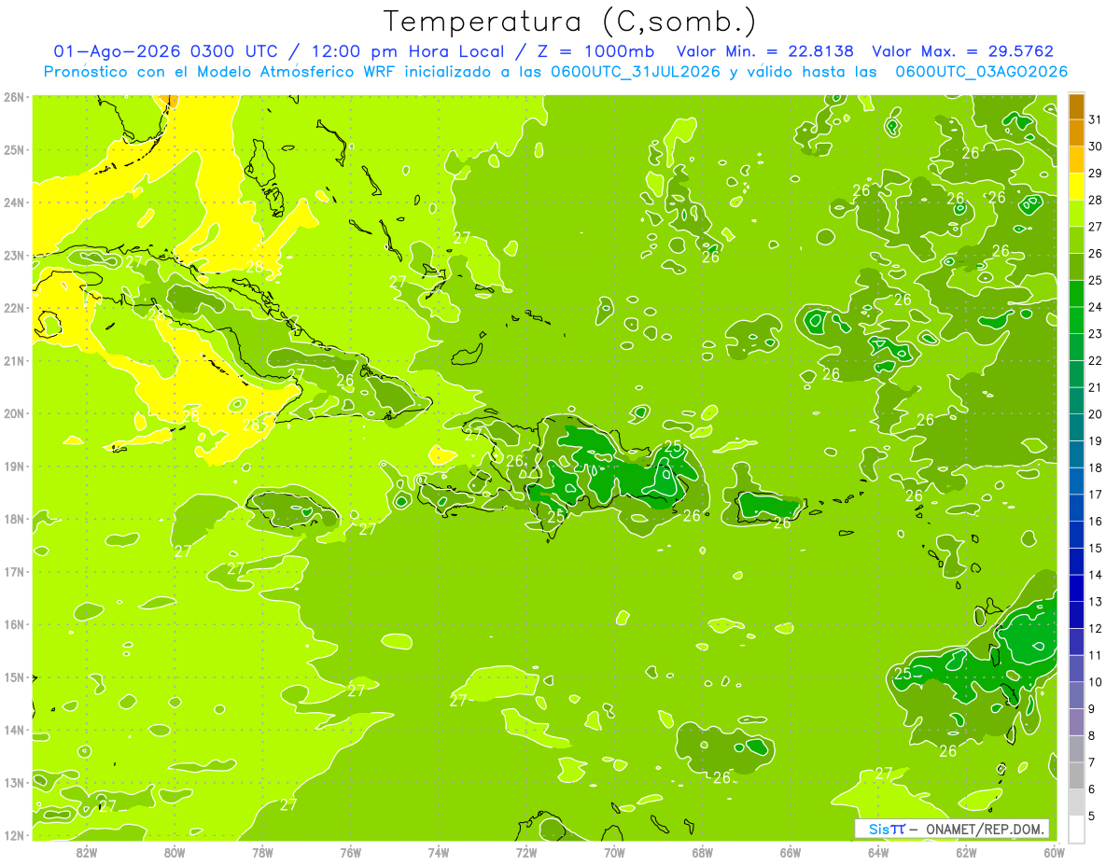This screenshot has width=1120, height=865.
Task: Click the "23N" latitude axis label
Action: click(x=14, y=255)
